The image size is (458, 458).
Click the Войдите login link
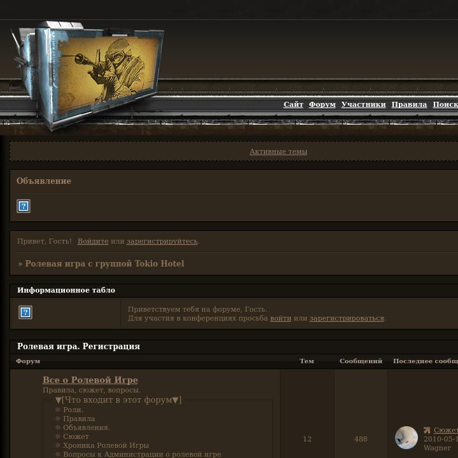(93, 241)
